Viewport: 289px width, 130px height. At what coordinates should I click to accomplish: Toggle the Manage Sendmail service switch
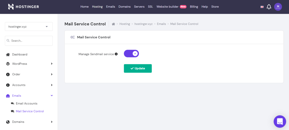point(131,53)
